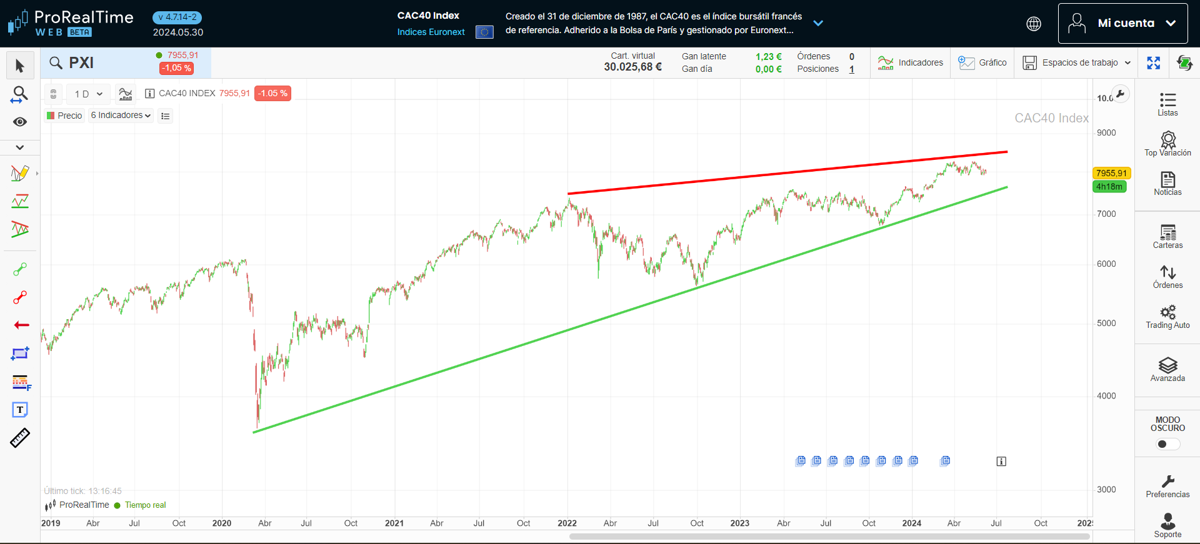The image size is (1200, 544).
Task: Toggle the chart link lock button
Action: 54,94
